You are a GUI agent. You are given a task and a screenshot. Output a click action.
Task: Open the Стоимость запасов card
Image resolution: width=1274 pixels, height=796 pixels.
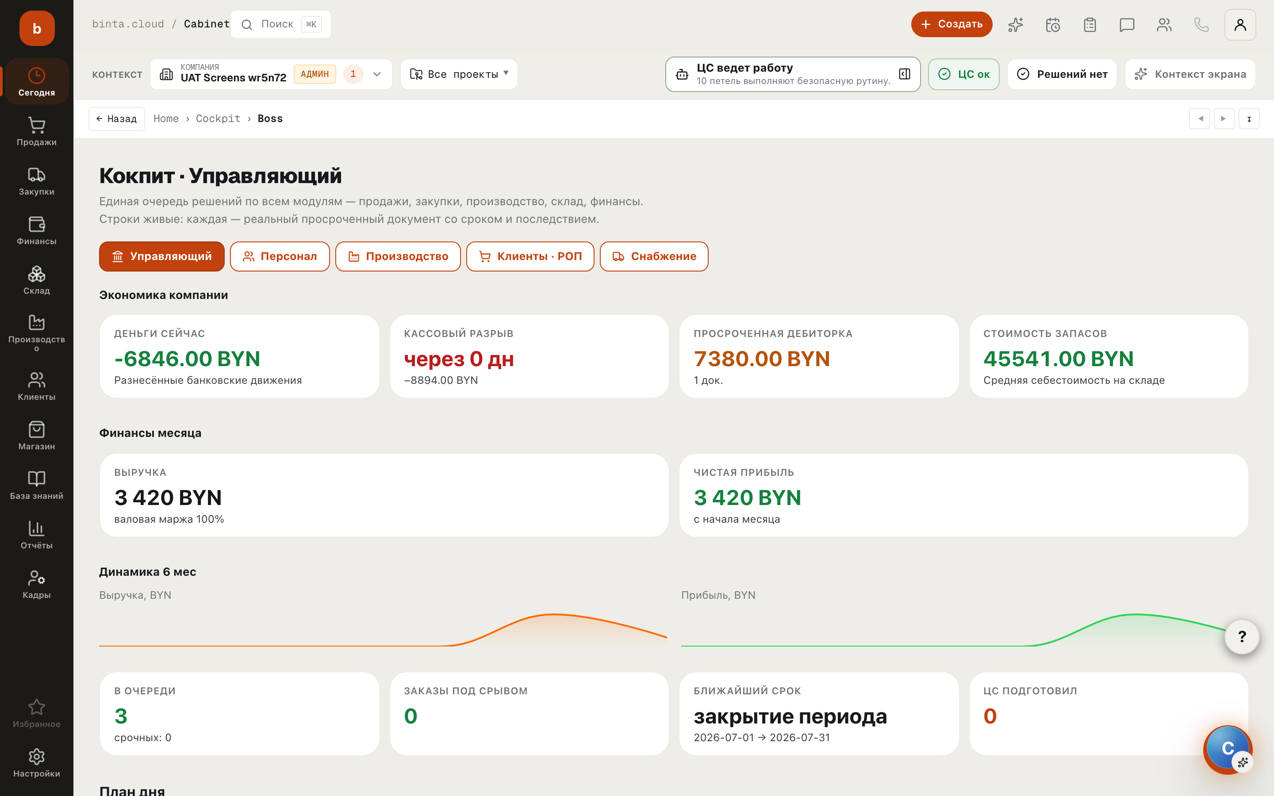[x=1109, y=356]
